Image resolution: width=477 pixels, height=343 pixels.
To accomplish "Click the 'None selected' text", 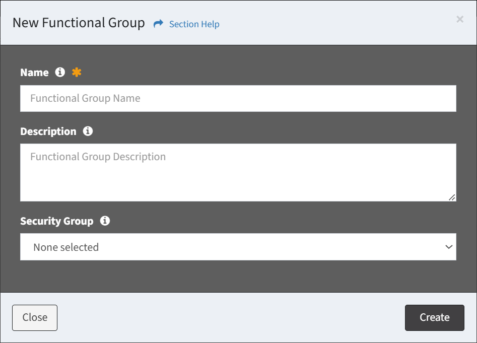I will click(x=66, y=247).
